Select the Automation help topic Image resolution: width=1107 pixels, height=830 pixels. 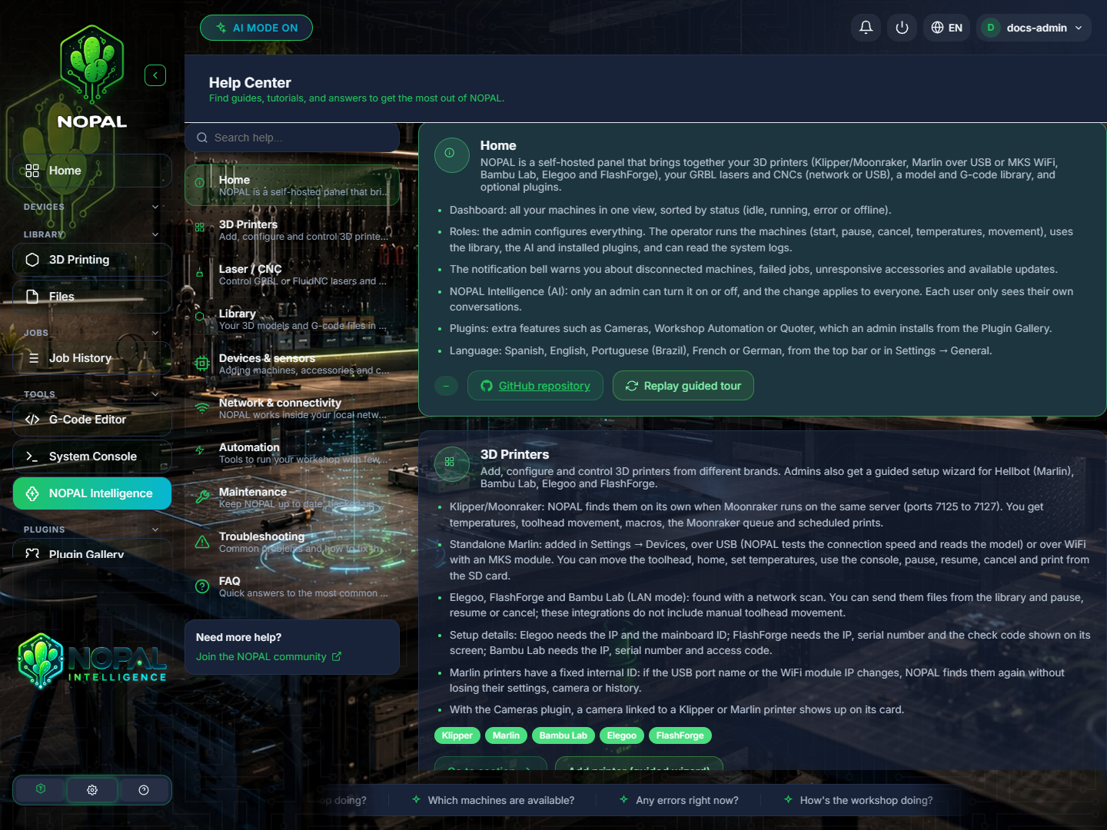click(x=292, y=453)
